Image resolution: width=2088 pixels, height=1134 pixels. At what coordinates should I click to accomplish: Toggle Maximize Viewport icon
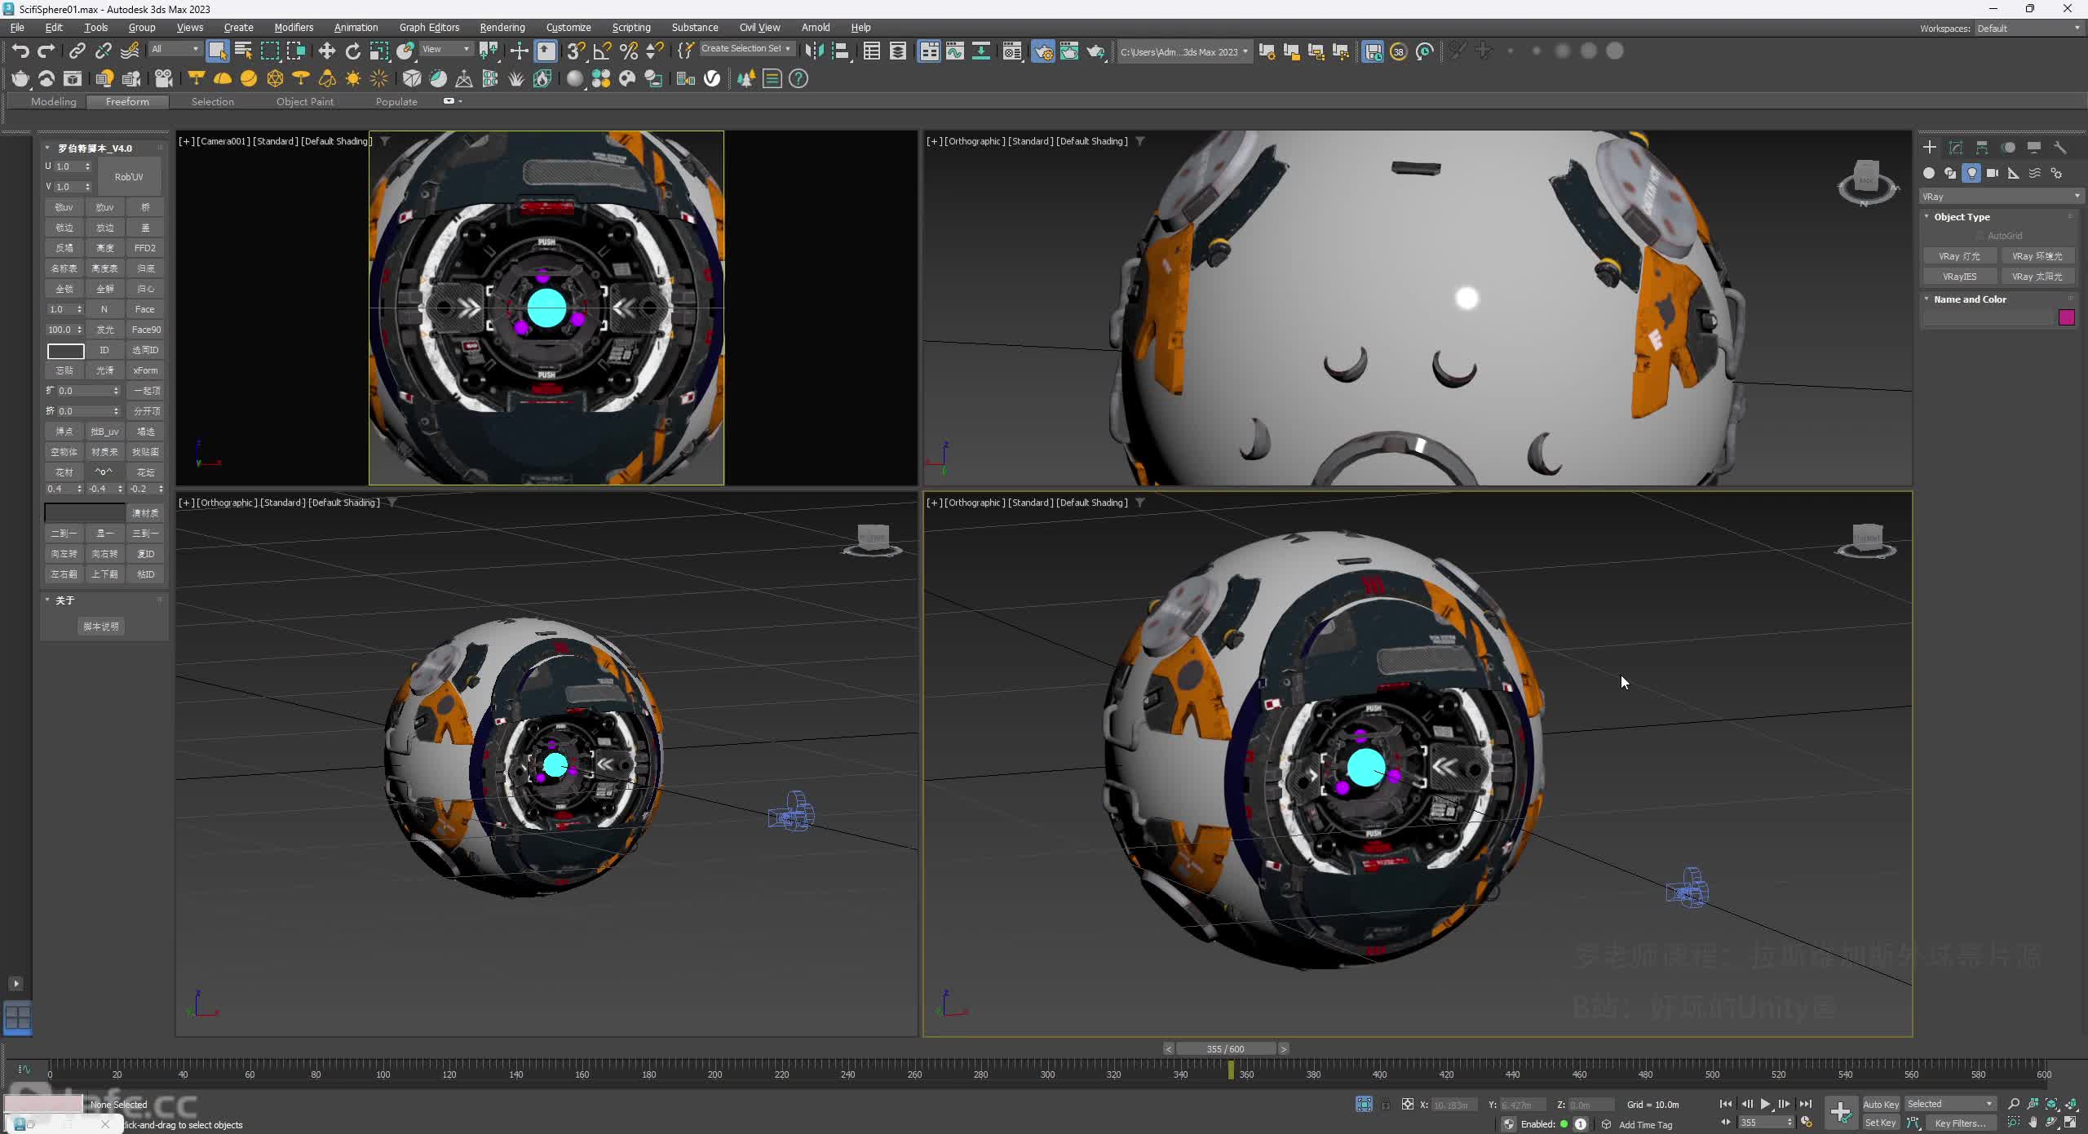coord(2070,1123)
